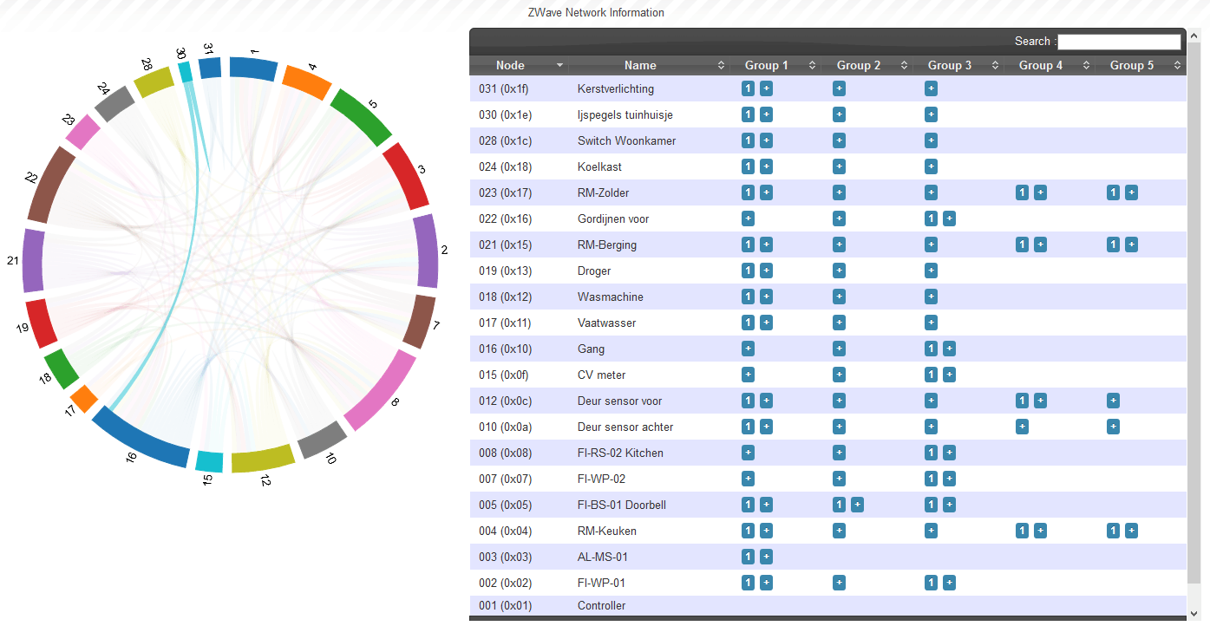Viewport: 1210px width, 626px height.
Task: Click the "1" badge in RM-Zolder Group 5
Action: point(1113,192)
